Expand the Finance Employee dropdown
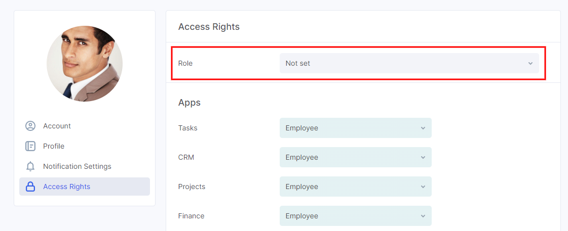568x231 pixels. (355, 216)
